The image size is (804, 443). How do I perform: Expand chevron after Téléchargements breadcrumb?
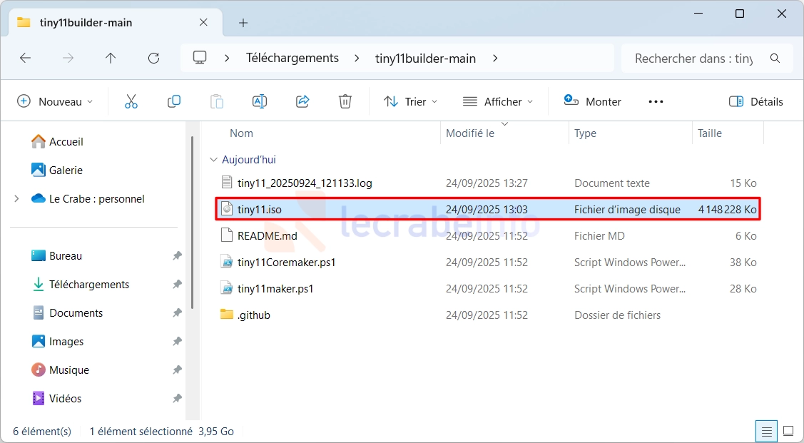pos(357,58)
